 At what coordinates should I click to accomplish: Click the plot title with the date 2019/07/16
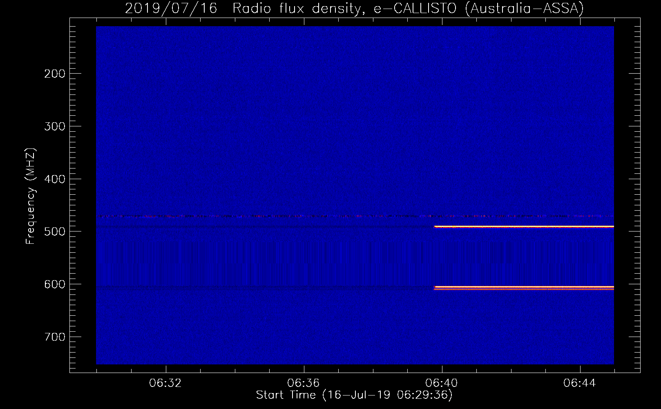(x=354, y=8)
